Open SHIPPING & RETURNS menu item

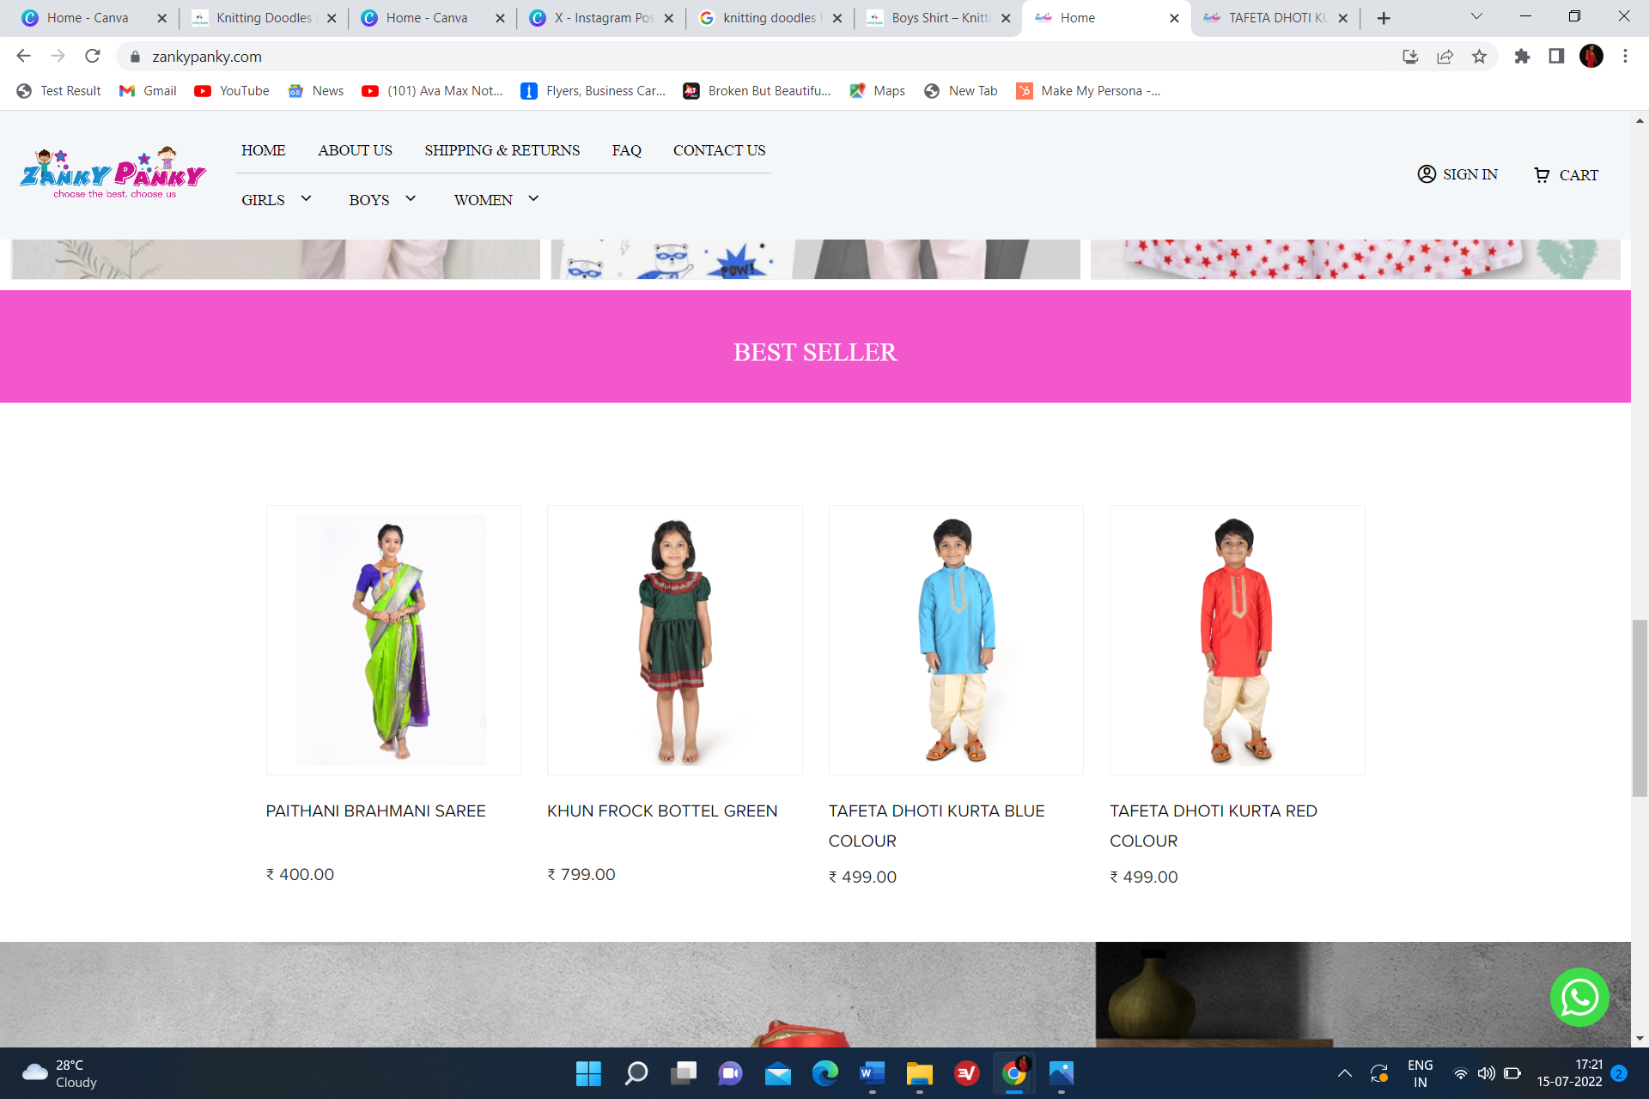pos(502,150)
